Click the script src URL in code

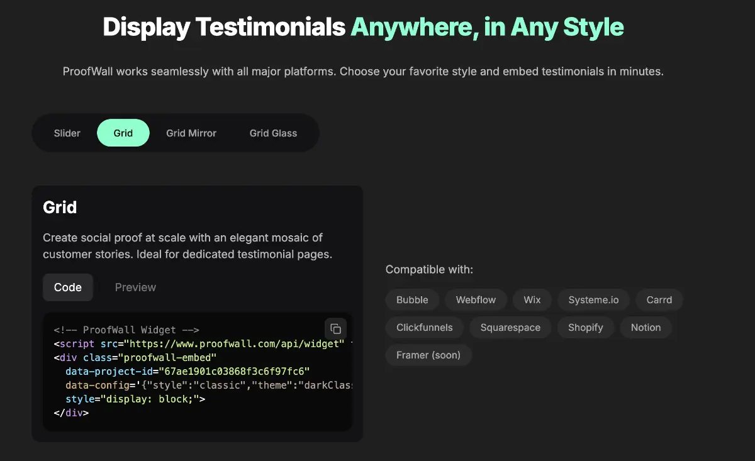tap(234, 344)
